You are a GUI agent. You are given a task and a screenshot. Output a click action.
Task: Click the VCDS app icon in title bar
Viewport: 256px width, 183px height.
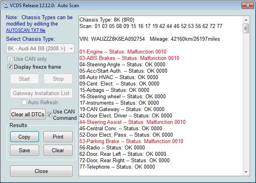5,5
